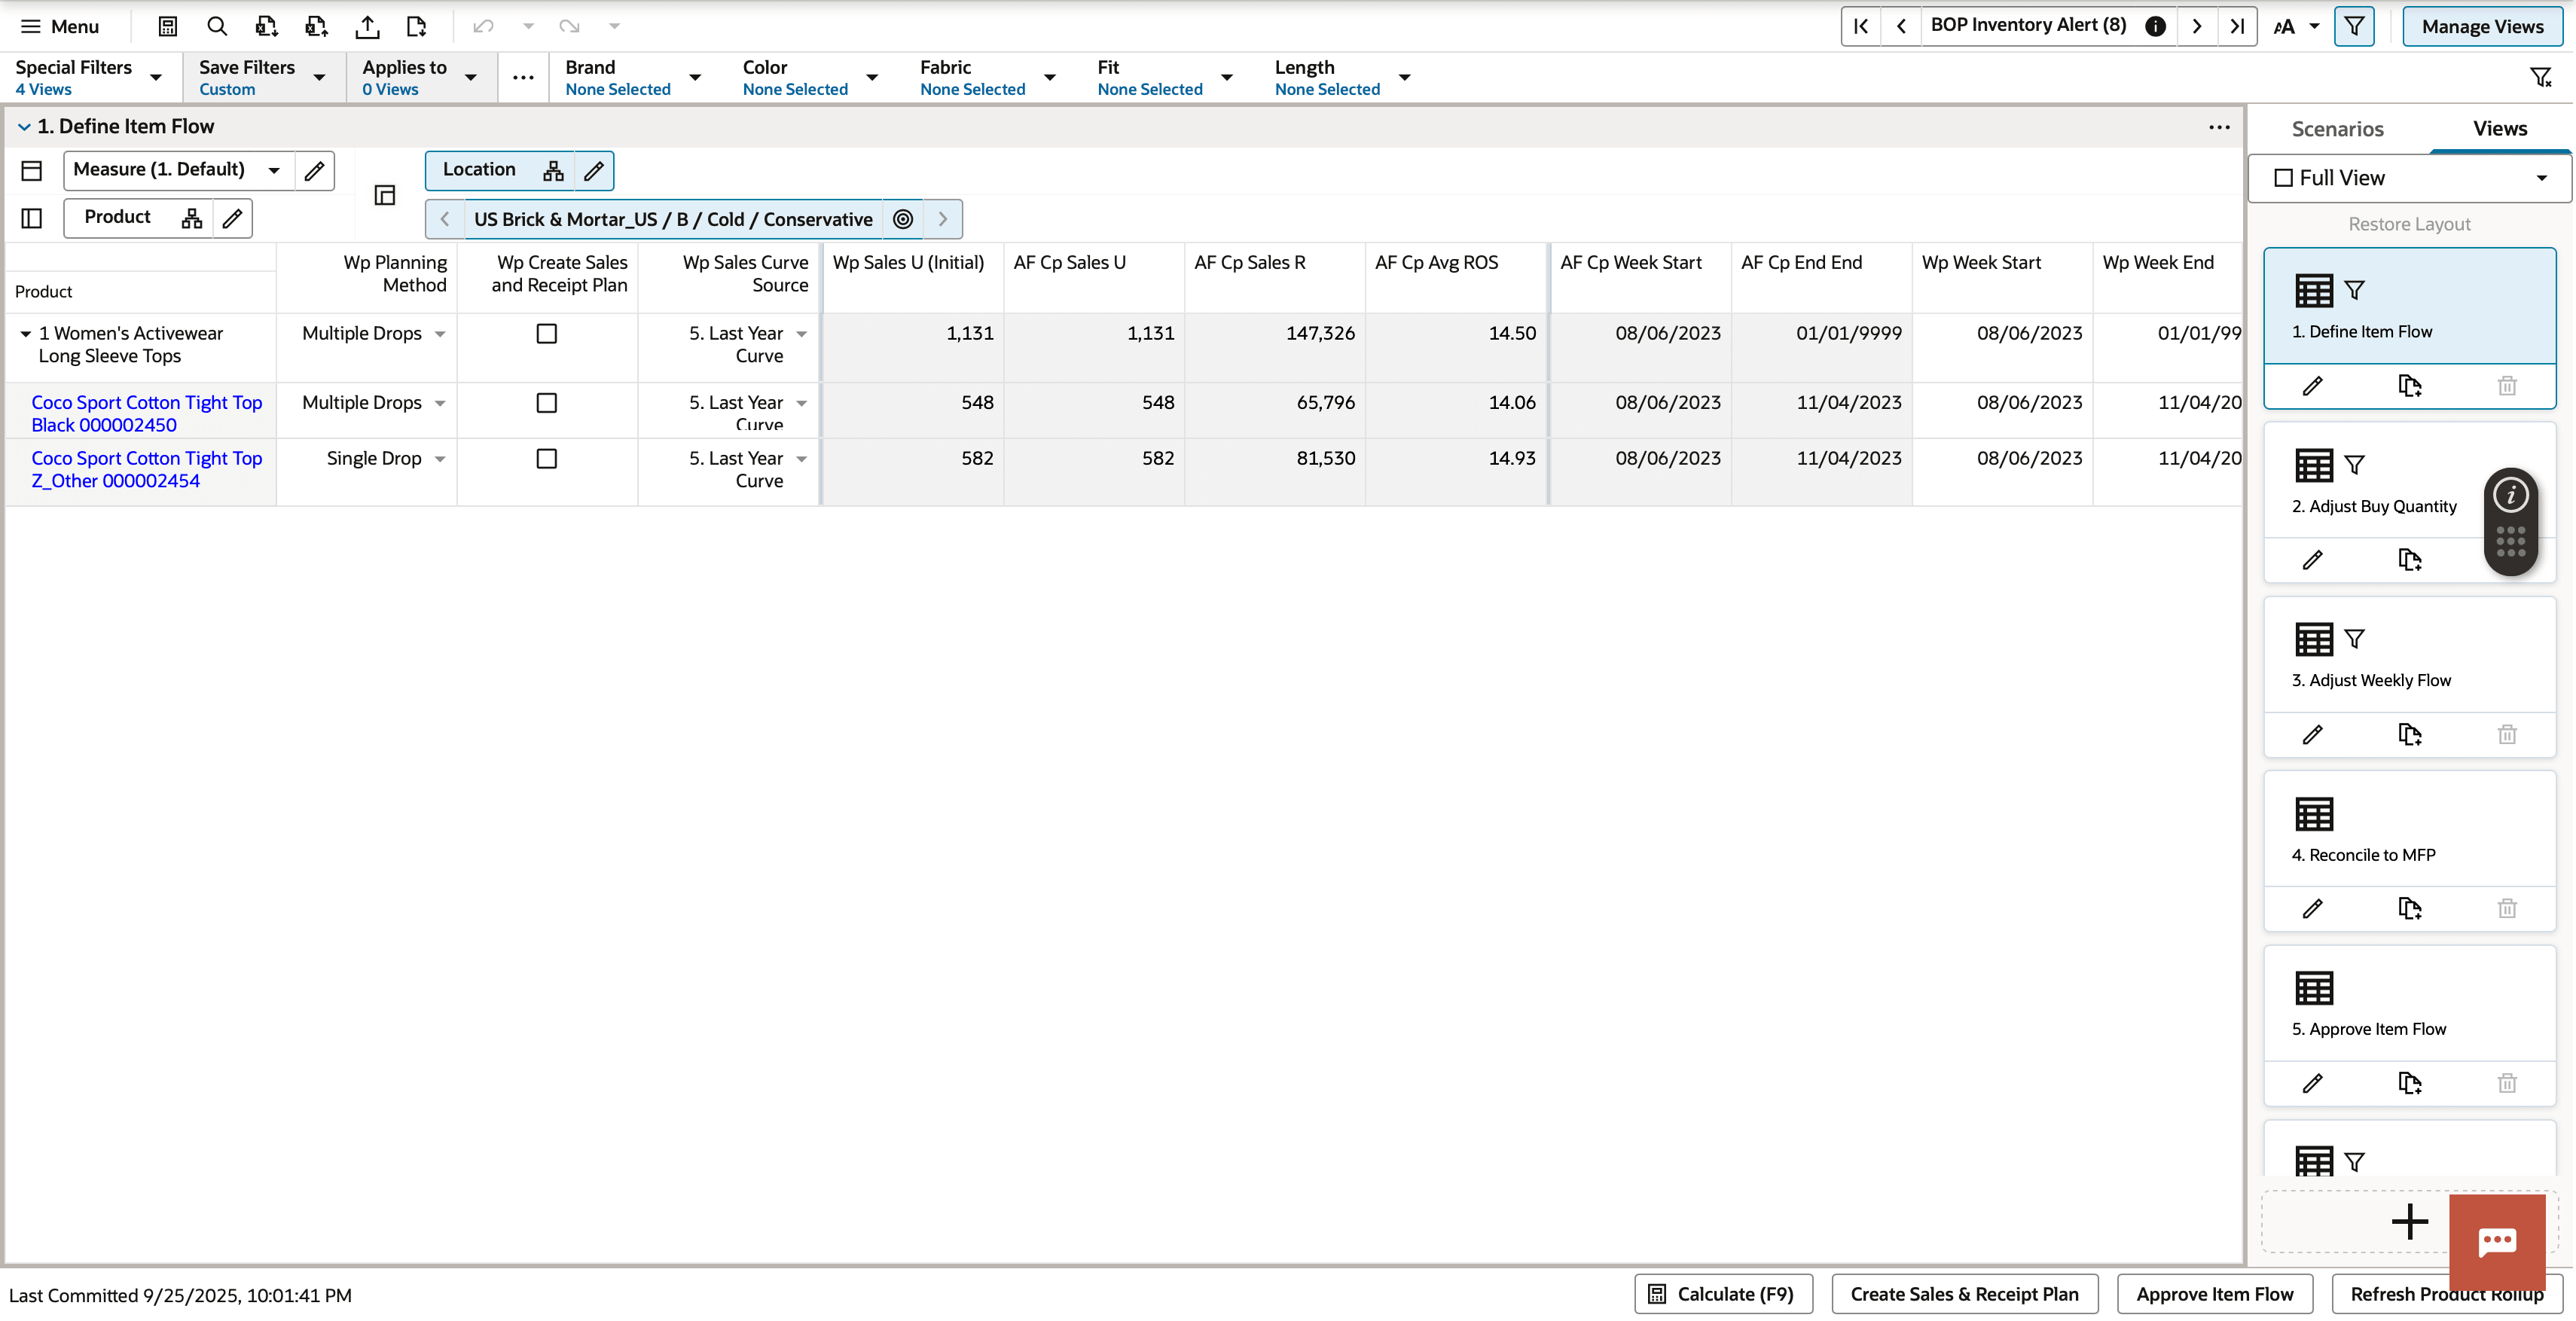Open the Brand dropdown filter
2576x1321 pixels.
695,76
